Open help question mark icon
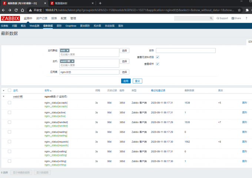The width and height of the screenshot is (252, 178). coord(246,18)
